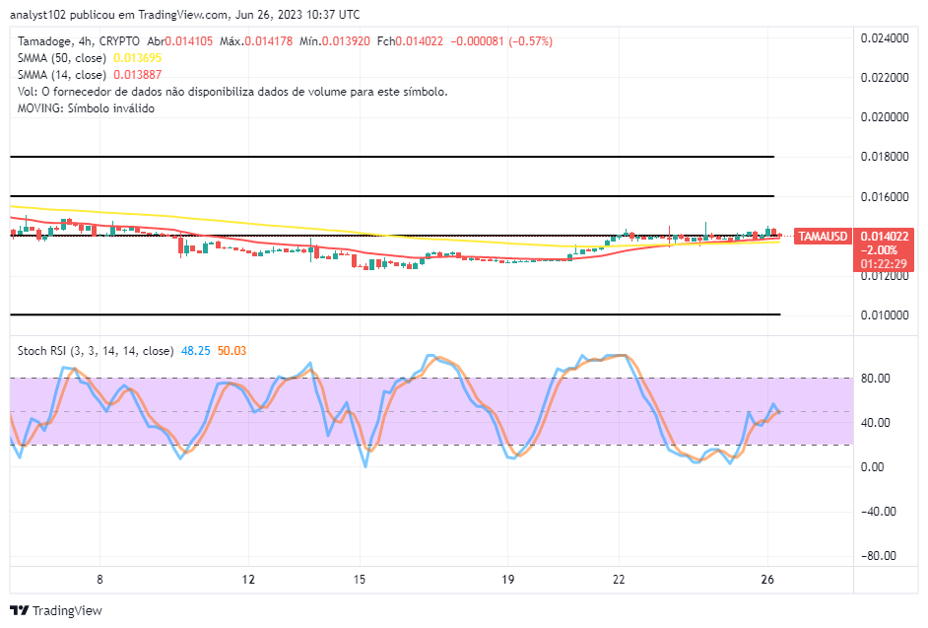Click the 0.018000 price axis label
This screenshot has height=628, width=928.
pos(885,157)
